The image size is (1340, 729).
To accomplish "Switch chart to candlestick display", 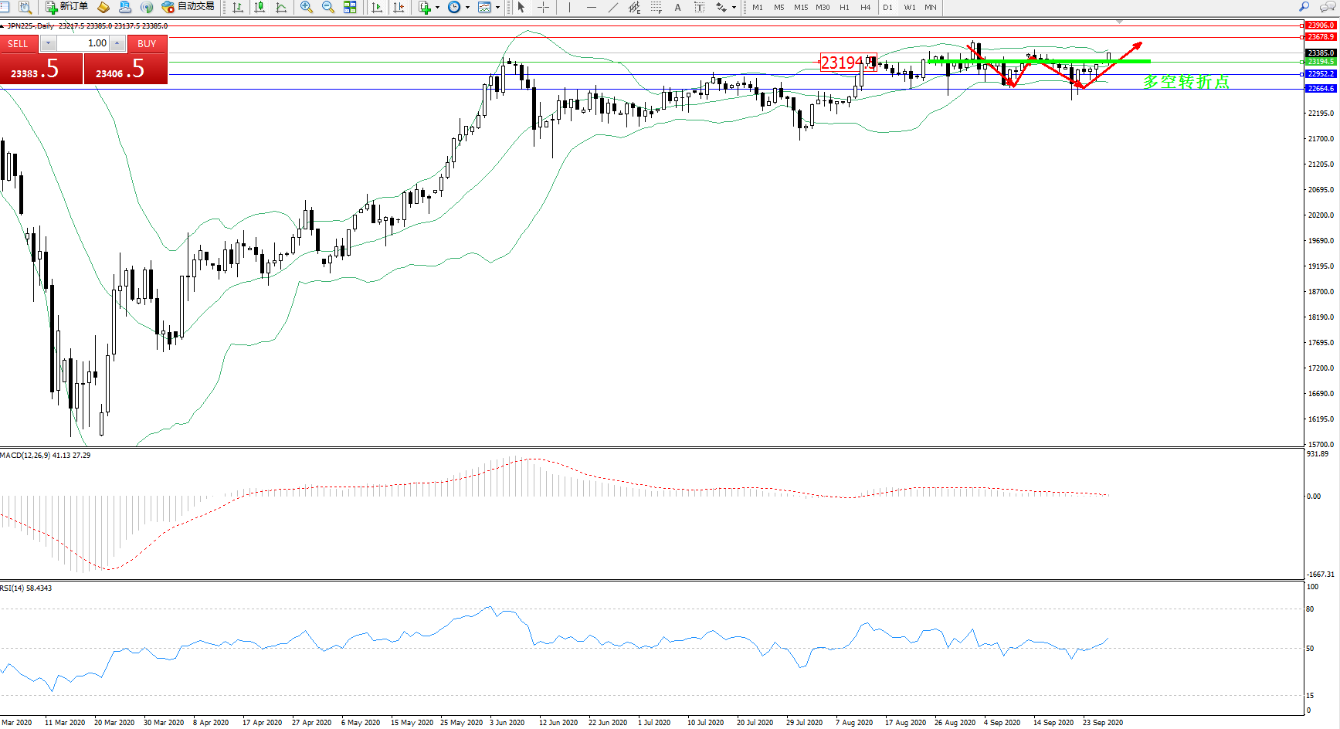I will point(260,7).
